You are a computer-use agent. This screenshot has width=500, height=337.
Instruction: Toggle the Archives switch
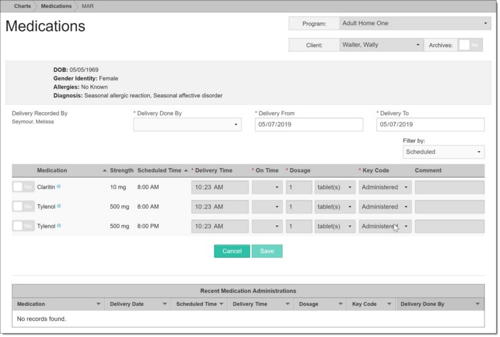pyautogui.click(x=470, y=45)
